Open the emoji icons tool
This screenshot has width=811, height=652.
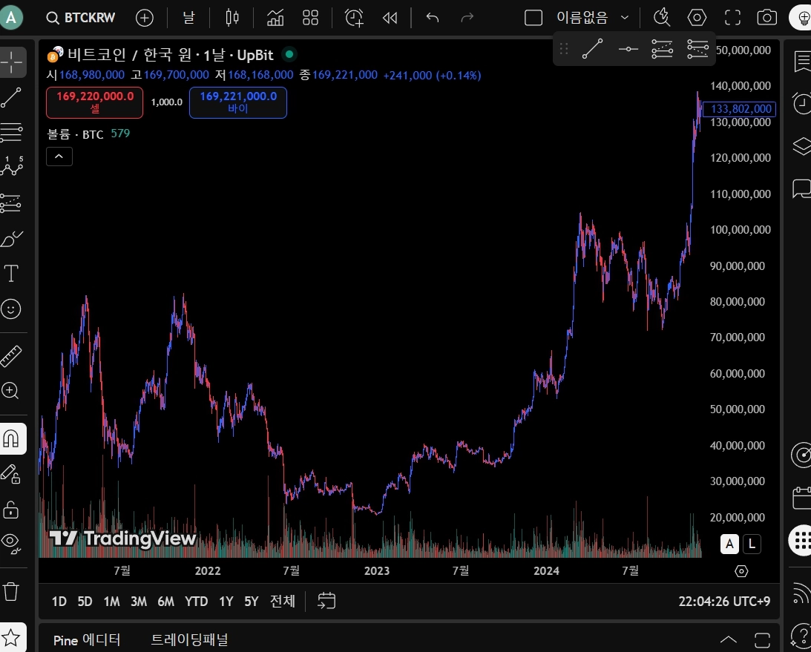point(11,309)
